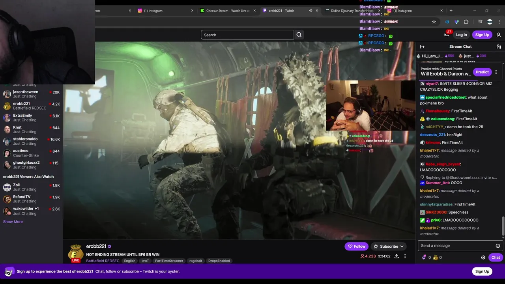Open the chat community users list
The image size is (505, 284).
(499, 47)
